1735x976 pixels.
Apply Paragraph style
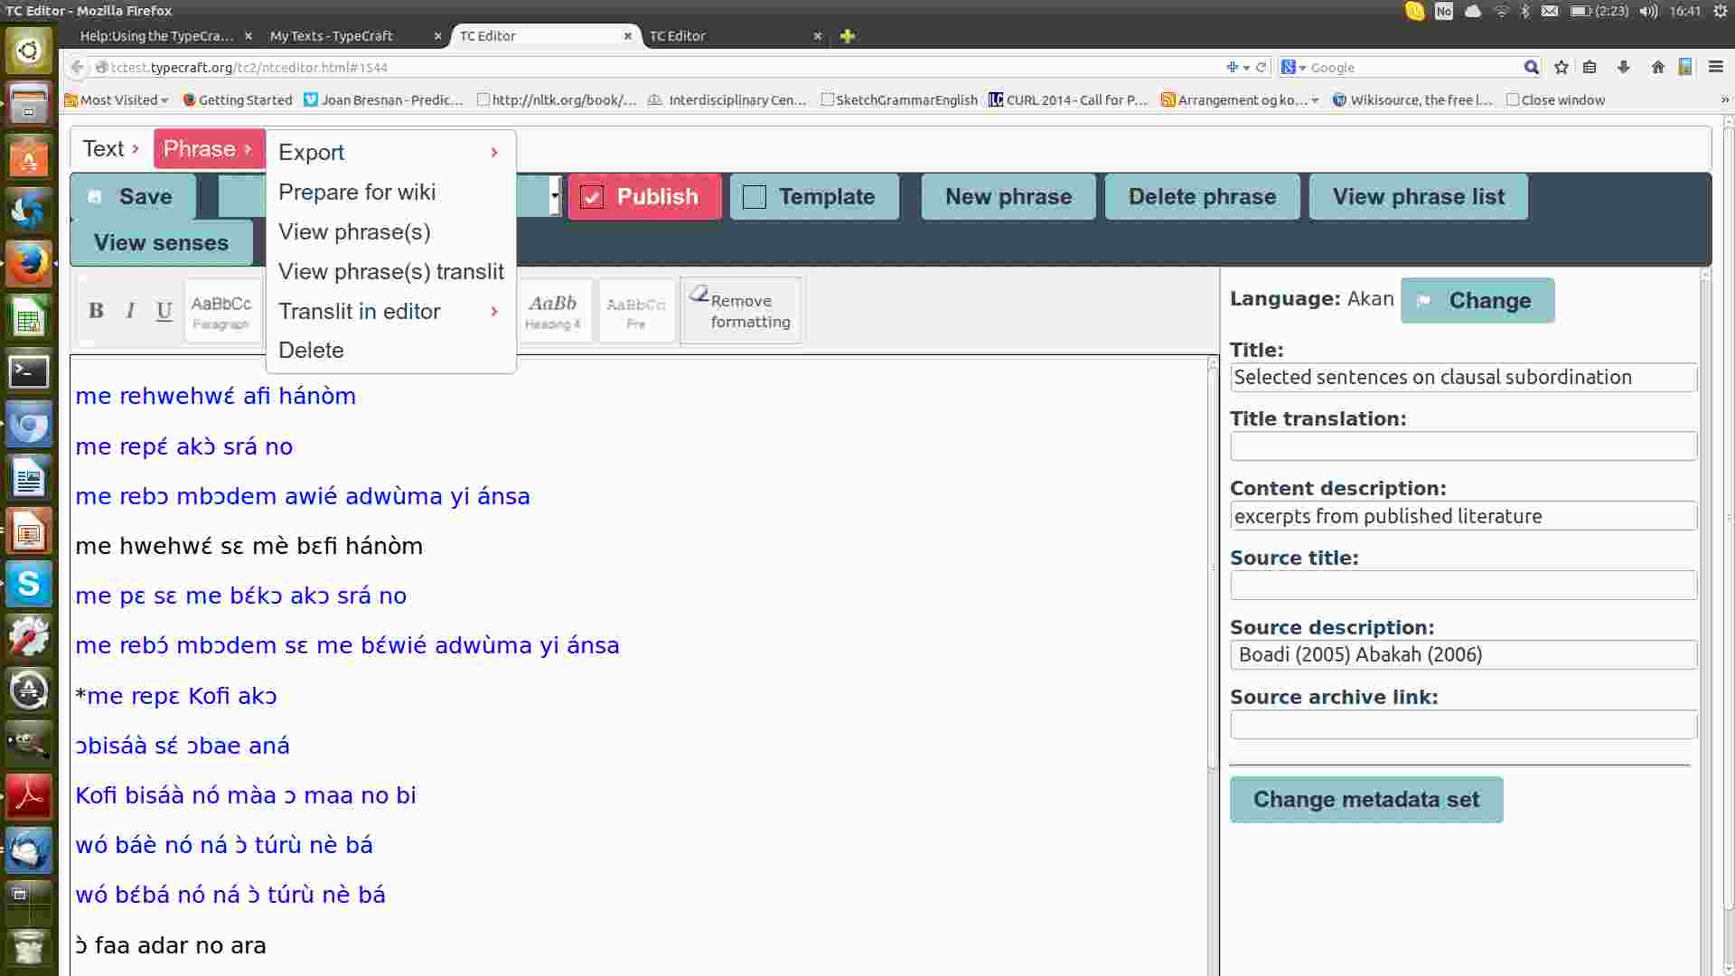221,311
